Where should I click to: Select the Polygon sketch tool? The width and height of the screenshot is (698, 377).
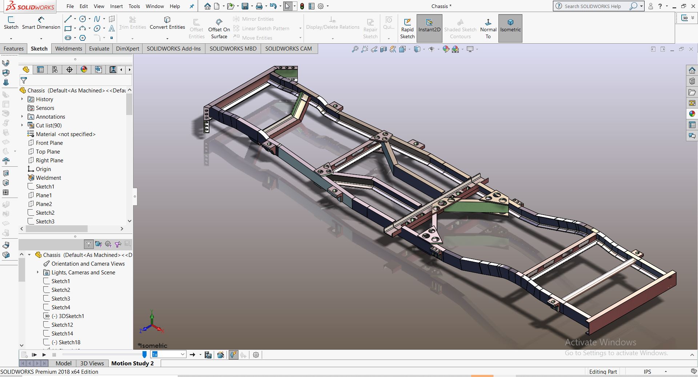(x=83, y=38)
